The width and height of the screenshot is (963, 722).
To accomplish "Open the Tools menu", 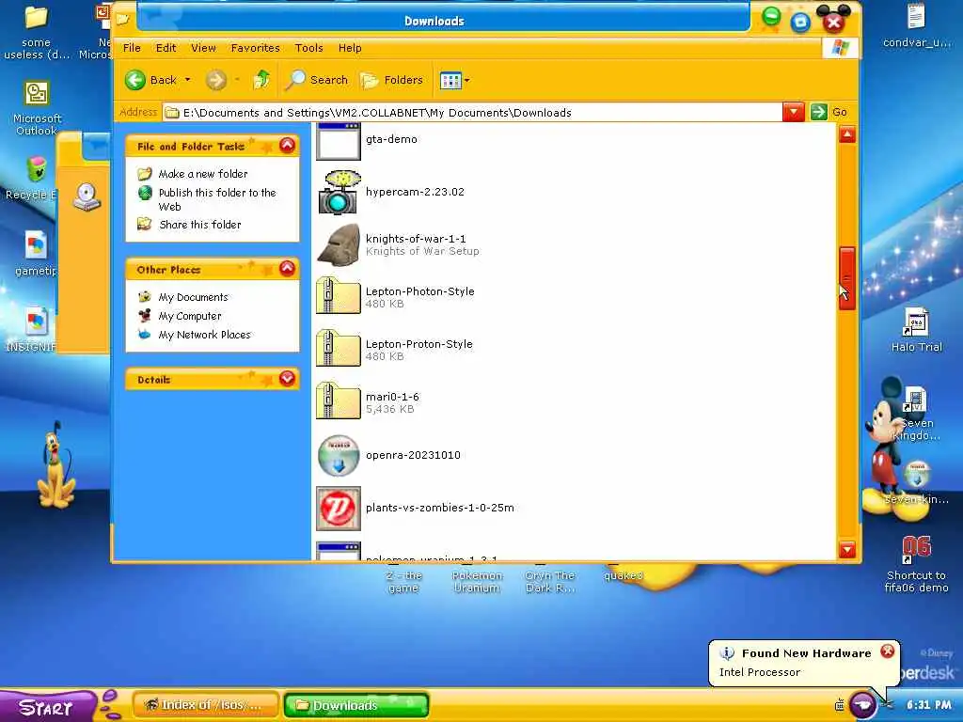I will [308, 48].
